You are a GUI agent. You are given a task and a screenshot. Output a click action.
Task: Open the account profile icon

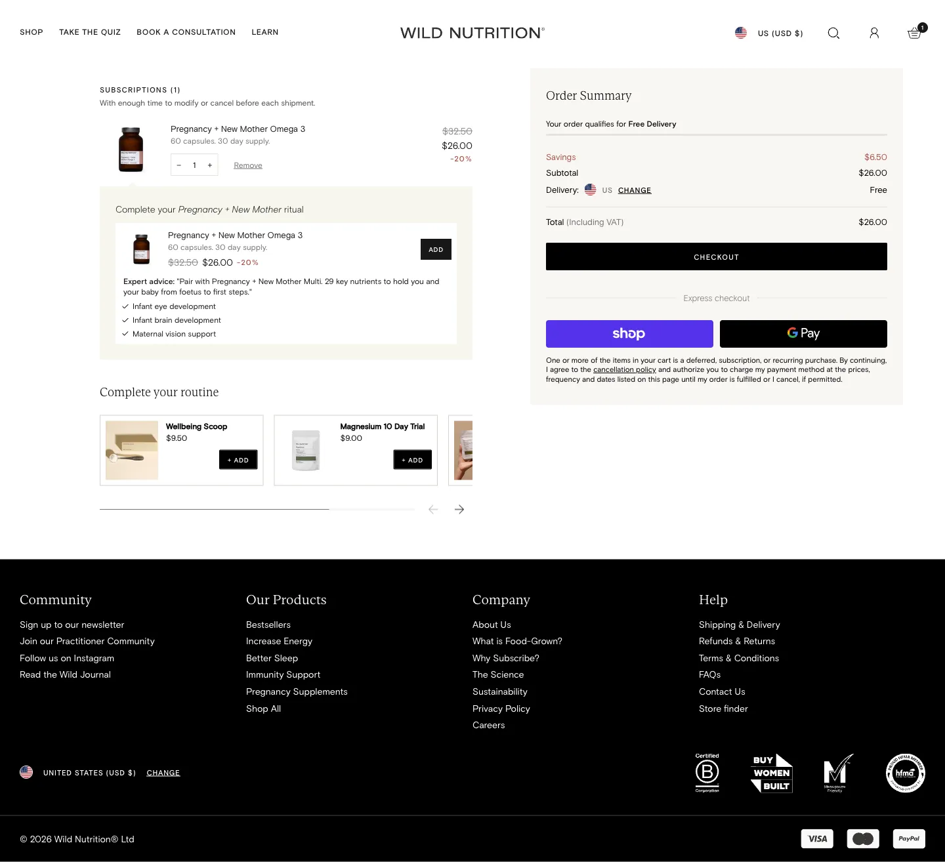(874, 33)
